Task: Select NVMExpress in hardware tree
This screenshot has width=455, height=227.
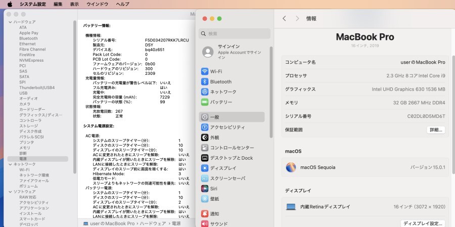Action: [31, 60]
